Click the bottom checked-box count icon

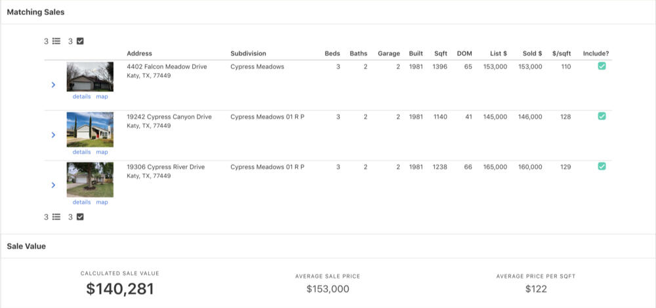[x=80, y=217]
